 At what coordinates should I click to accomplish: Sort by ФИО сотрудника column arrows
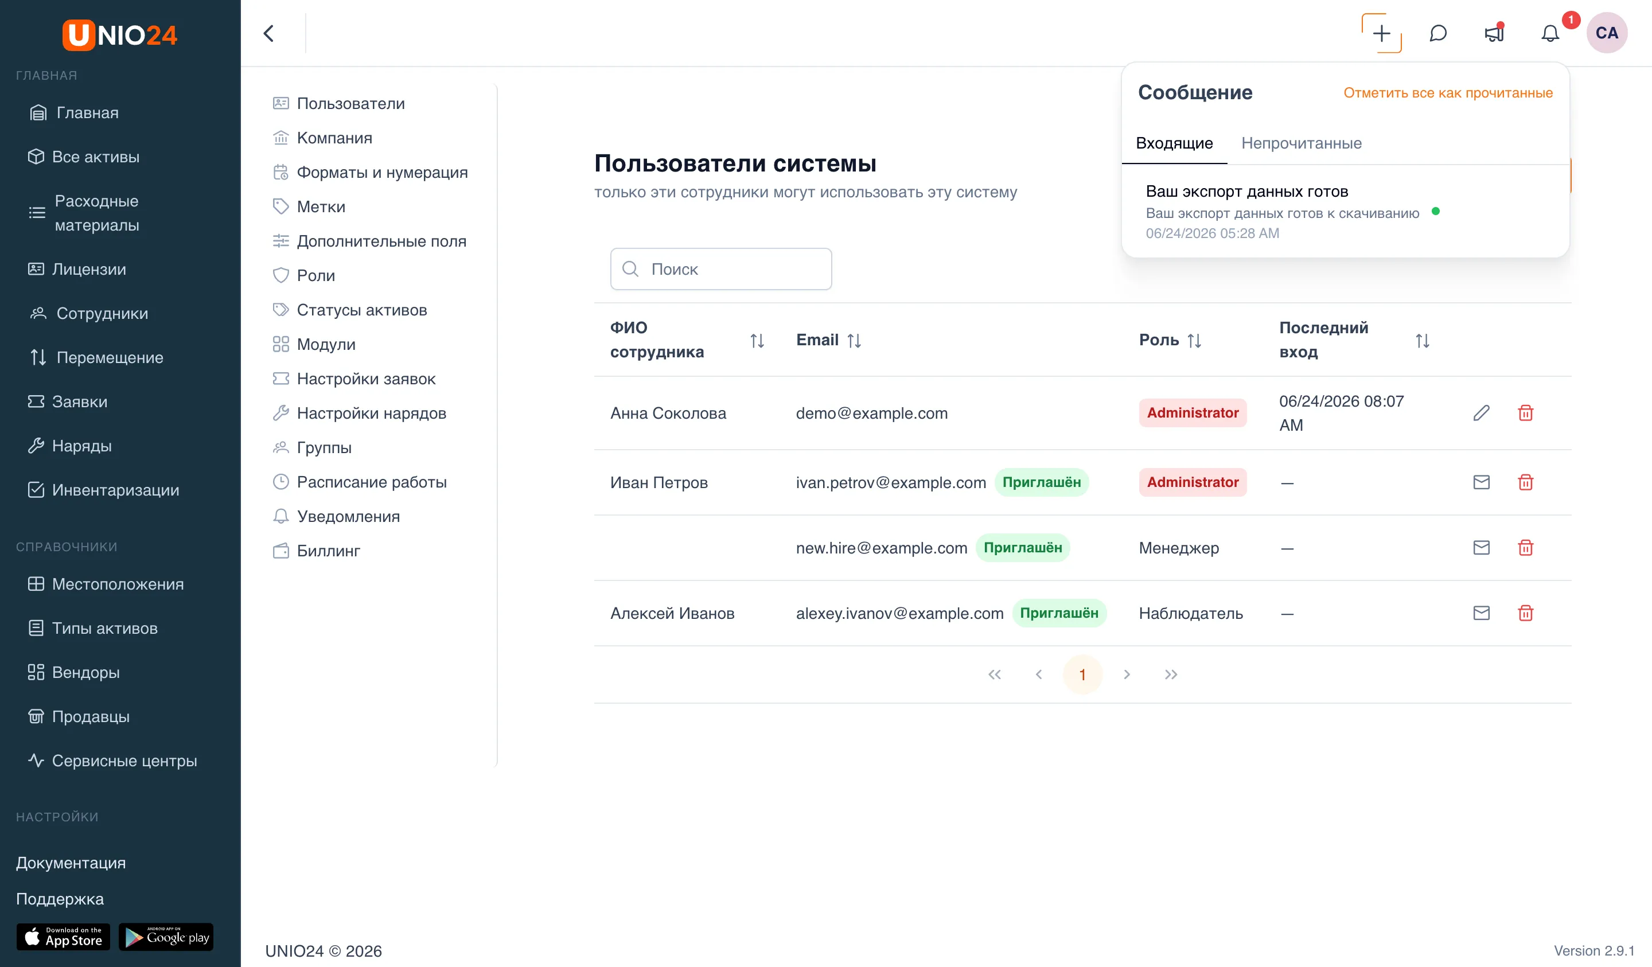(757, 340)
